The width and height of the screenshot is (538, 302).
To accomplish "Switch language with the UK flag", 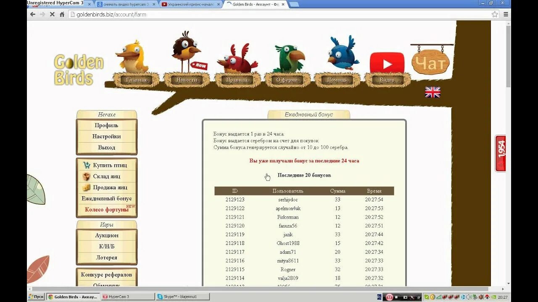I will click(x=433, y=92).
